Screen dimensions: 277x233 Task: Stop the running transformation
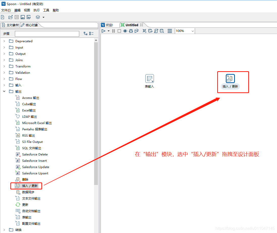[119, 31]
